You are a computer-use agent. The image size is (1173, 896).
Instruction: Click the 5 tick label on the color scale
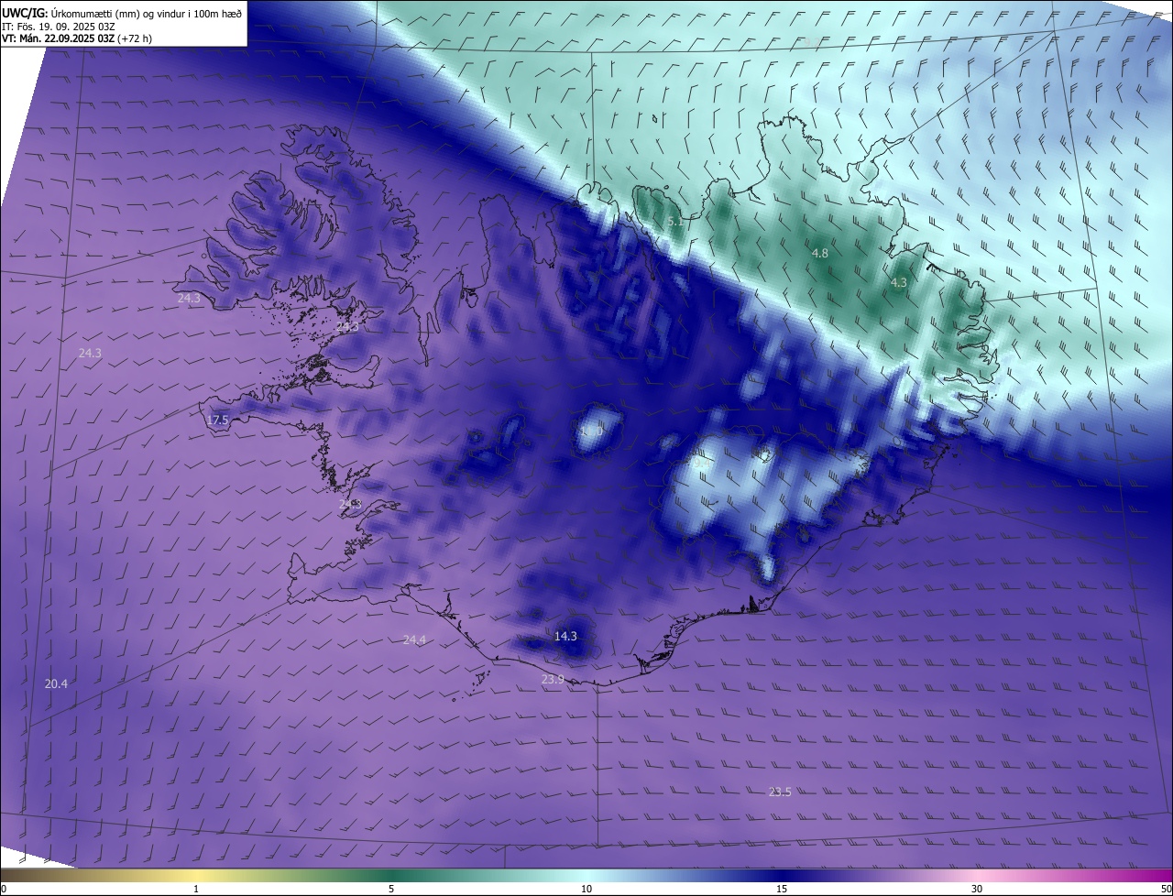391,889
